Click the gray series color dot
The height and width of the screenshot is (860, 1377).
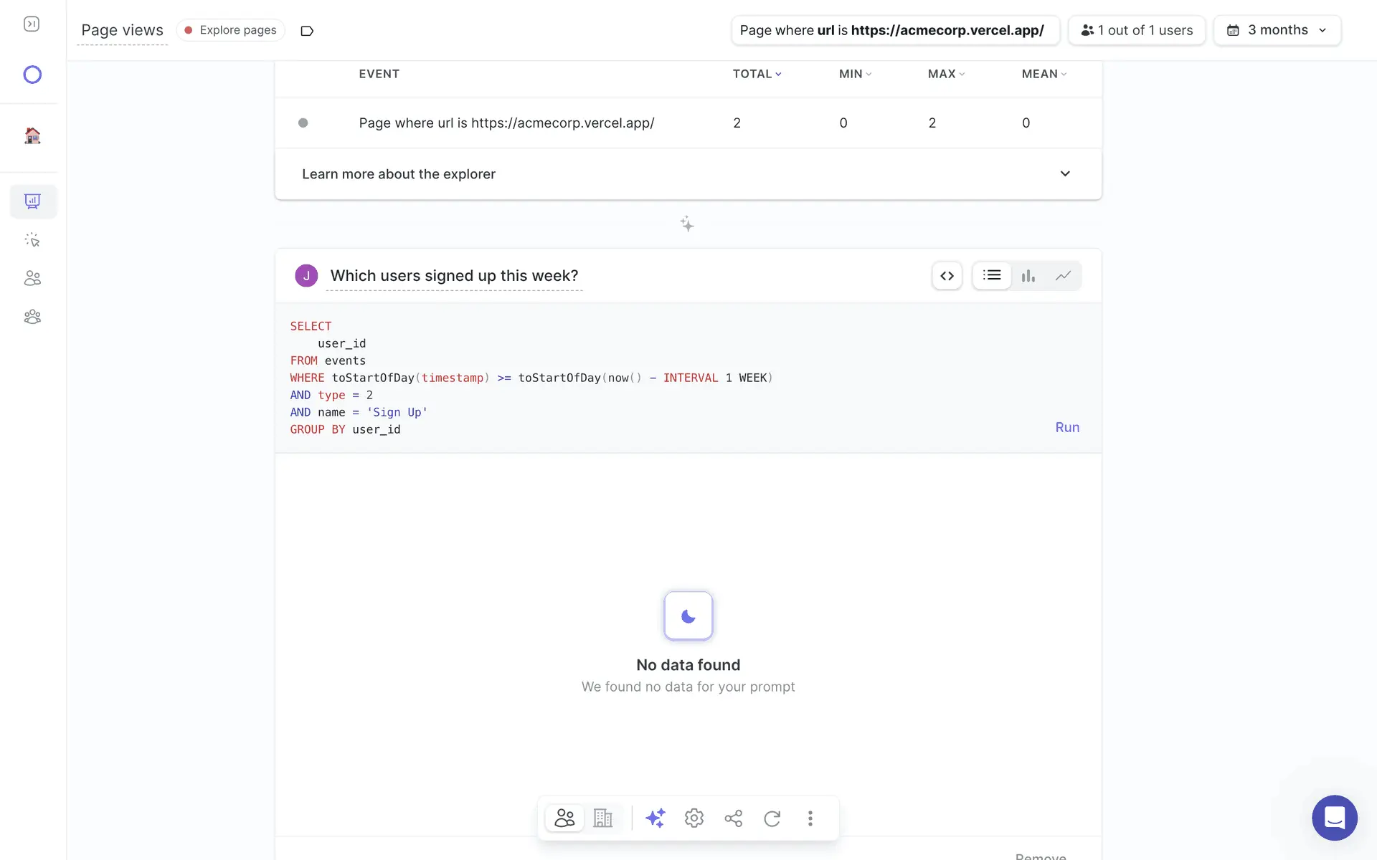[303, 123]
